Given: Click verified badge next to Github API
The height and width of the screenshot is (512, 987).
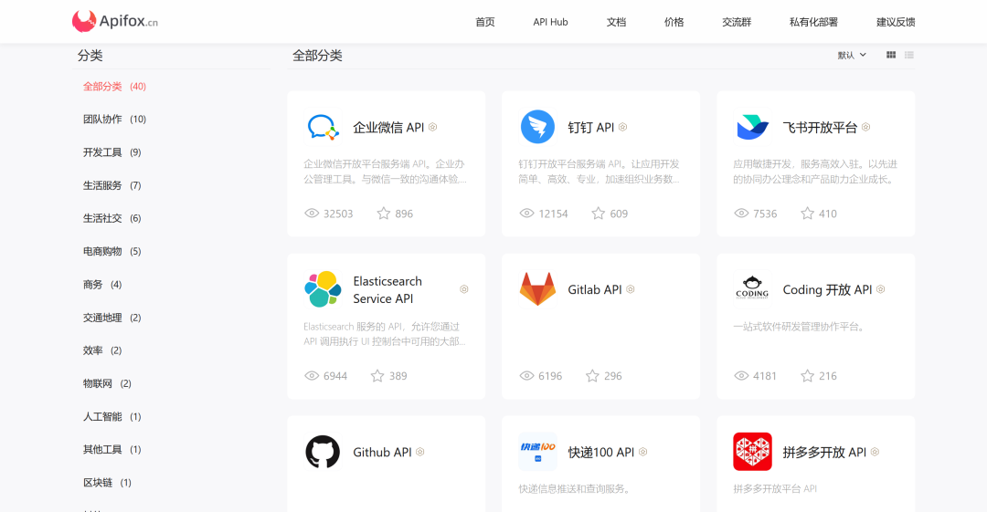Looking at the screenshot, I should tap(419, 452).
